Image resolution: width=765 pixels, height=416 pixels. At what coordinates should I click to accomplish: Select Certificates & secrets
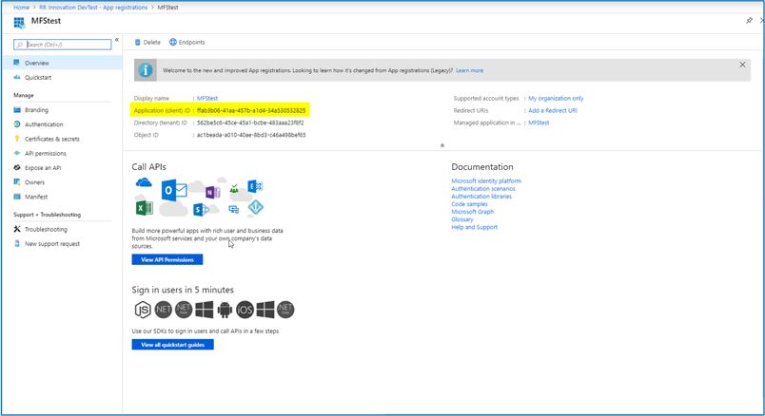pyautogui.click(x=51, y=139)
